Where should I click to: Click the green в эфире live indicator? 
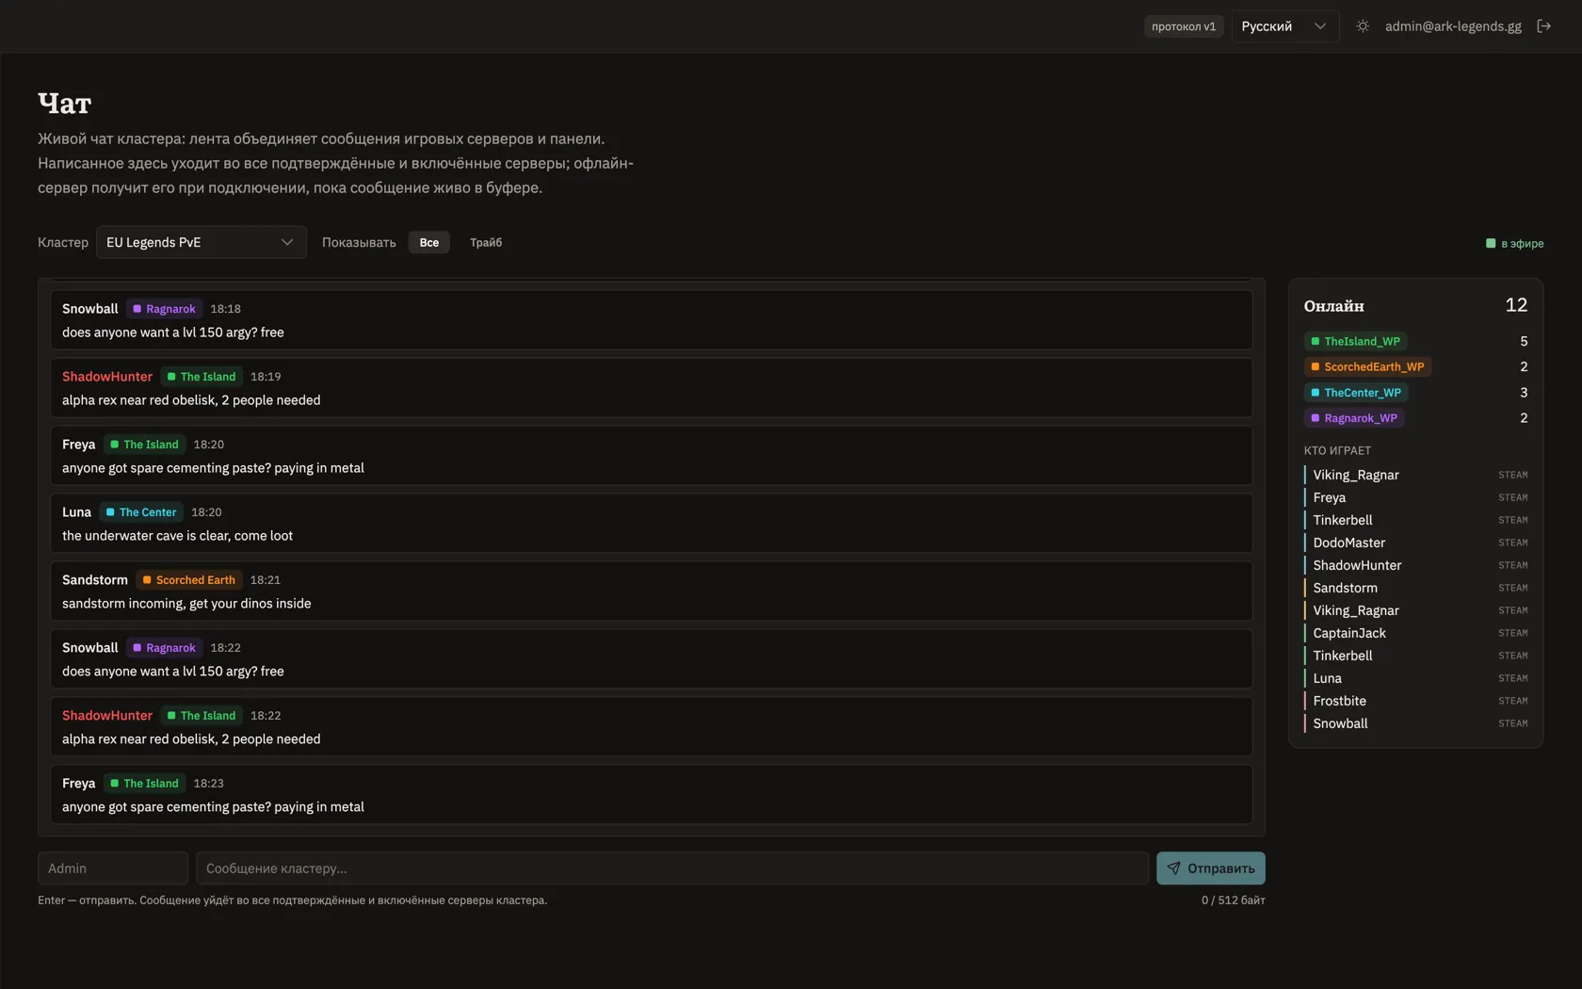pyautogui.click(x=1514, y=243)
